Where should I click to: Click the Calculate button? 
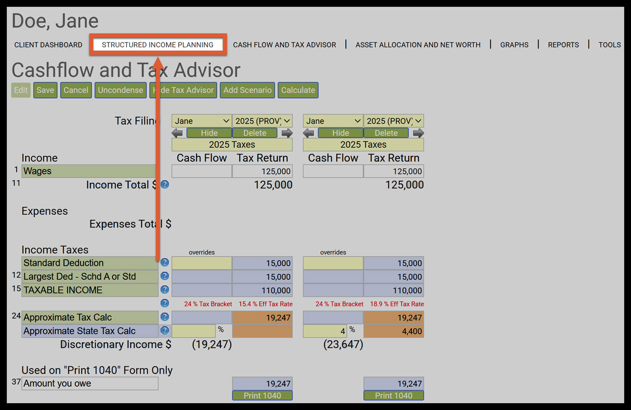tap(298, 90)
